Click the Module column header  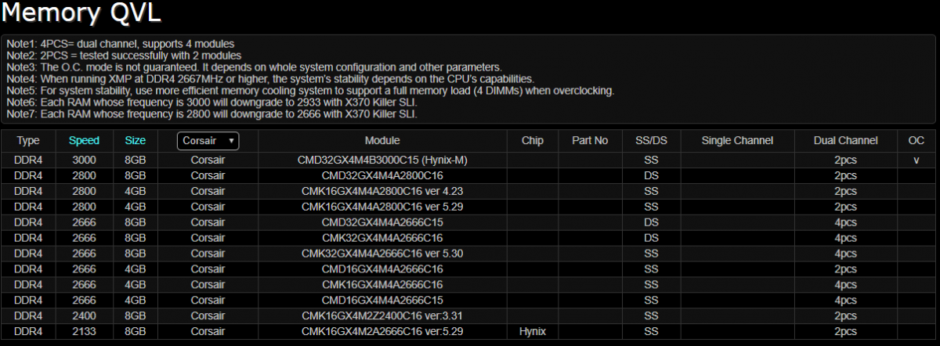click(382, 141)
